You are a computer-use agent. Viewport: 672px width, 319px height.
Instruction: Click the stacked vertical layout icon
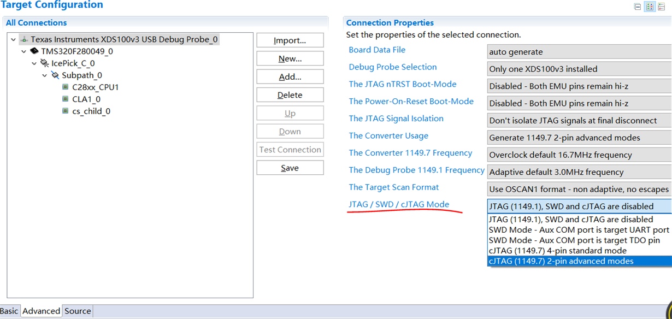(661, 7)
